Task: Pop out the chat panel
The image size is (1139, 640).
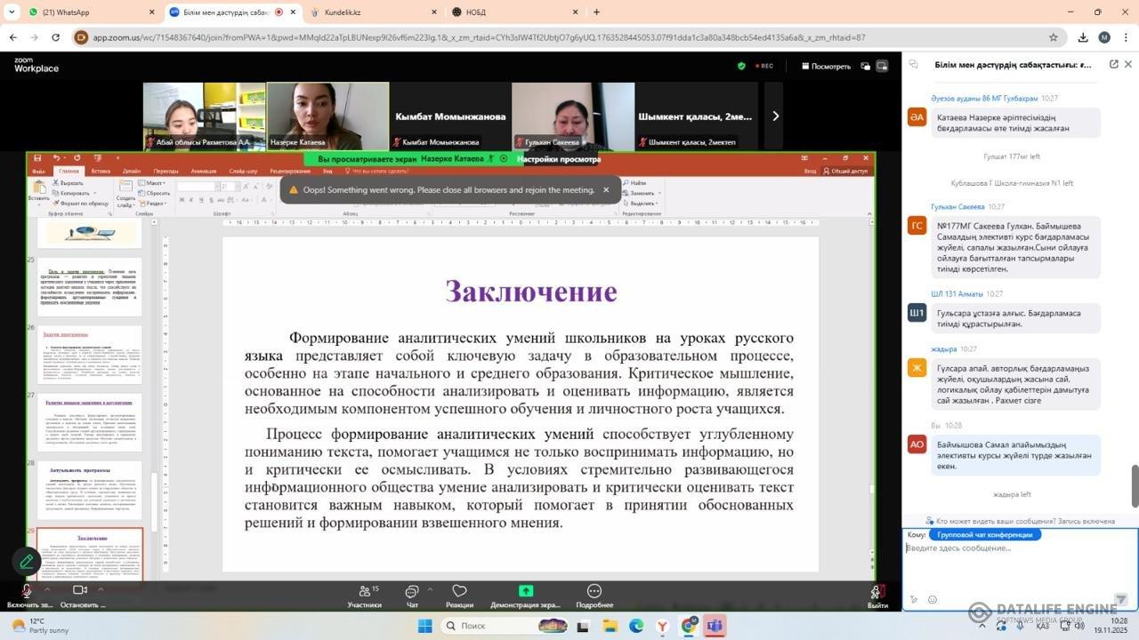Action: click(1113, 65)
